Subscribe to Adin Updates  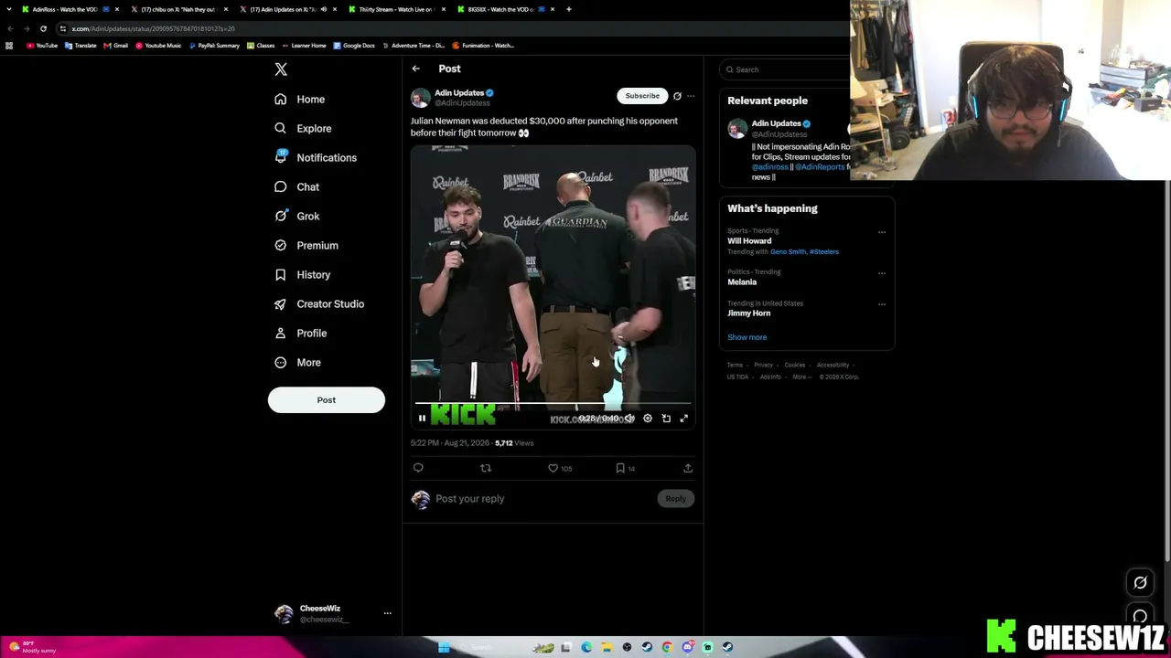(x=642, y=96)
